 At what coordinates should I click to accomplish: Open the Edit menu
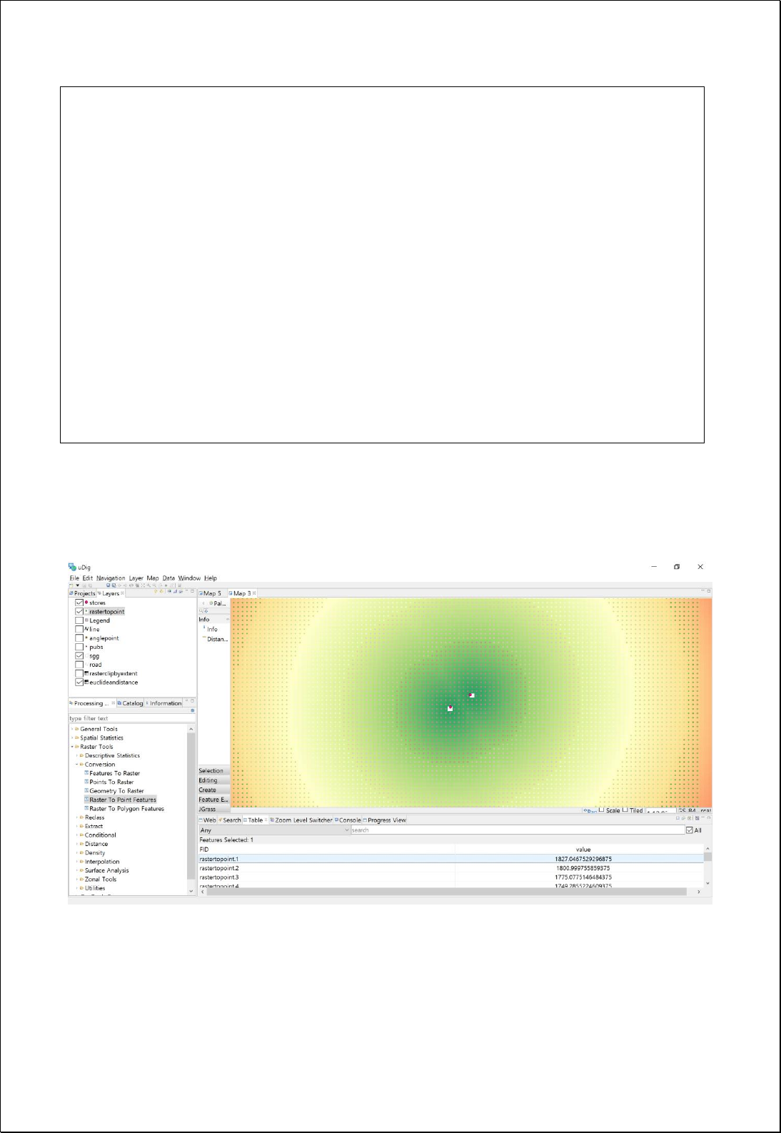click(88, 578)
